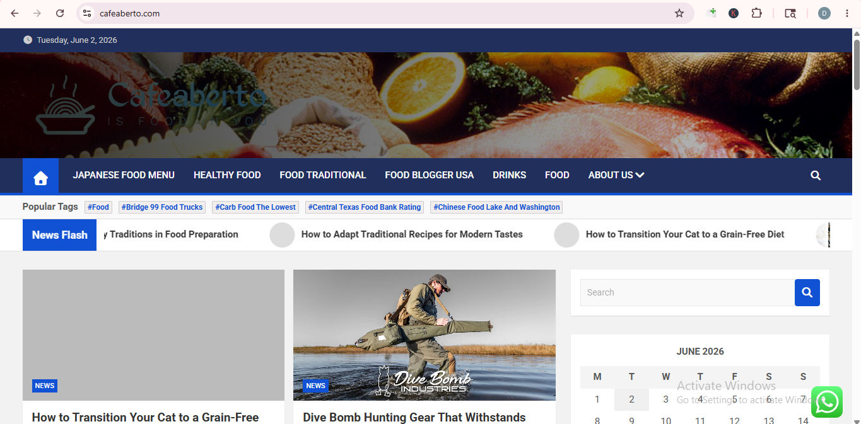861x424 pixels.
Task: View site information icon beside the URL
Action: [87, 13]
